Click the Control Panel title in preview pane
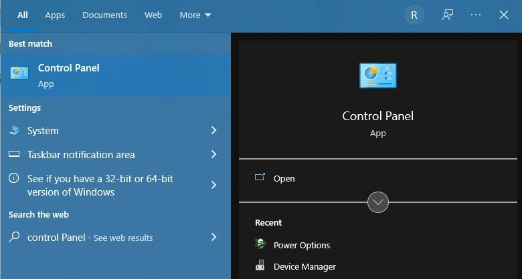 tap(378, 116)
